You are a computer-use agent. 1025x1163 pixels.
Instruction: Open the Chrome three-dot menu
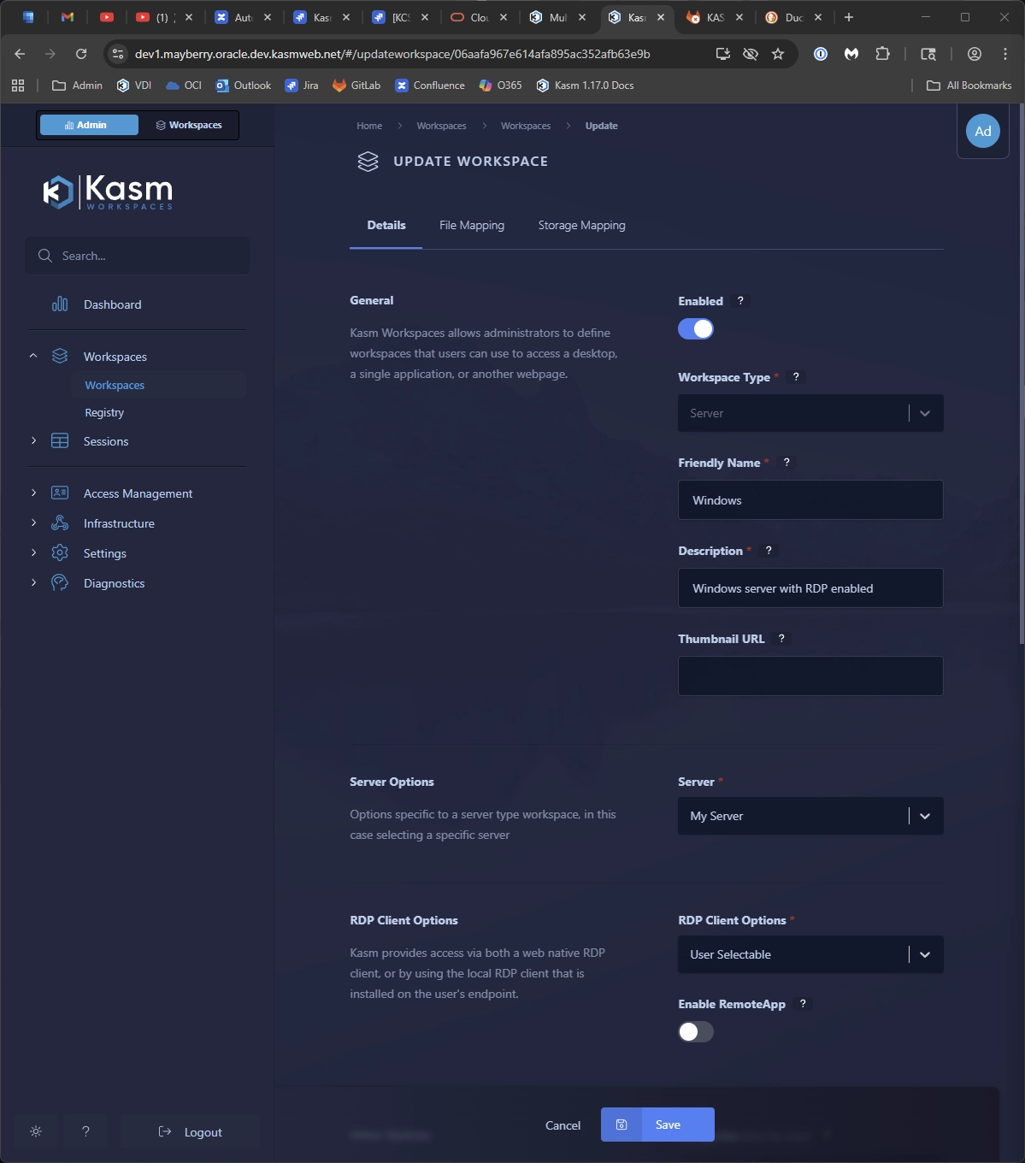[1005, 54]
